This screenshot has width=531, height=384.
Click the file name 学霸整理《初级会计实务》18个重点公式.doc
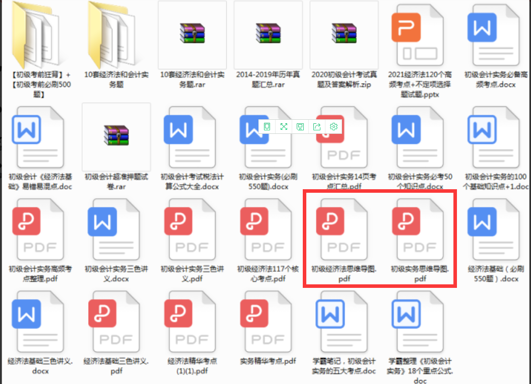(420, 371)
